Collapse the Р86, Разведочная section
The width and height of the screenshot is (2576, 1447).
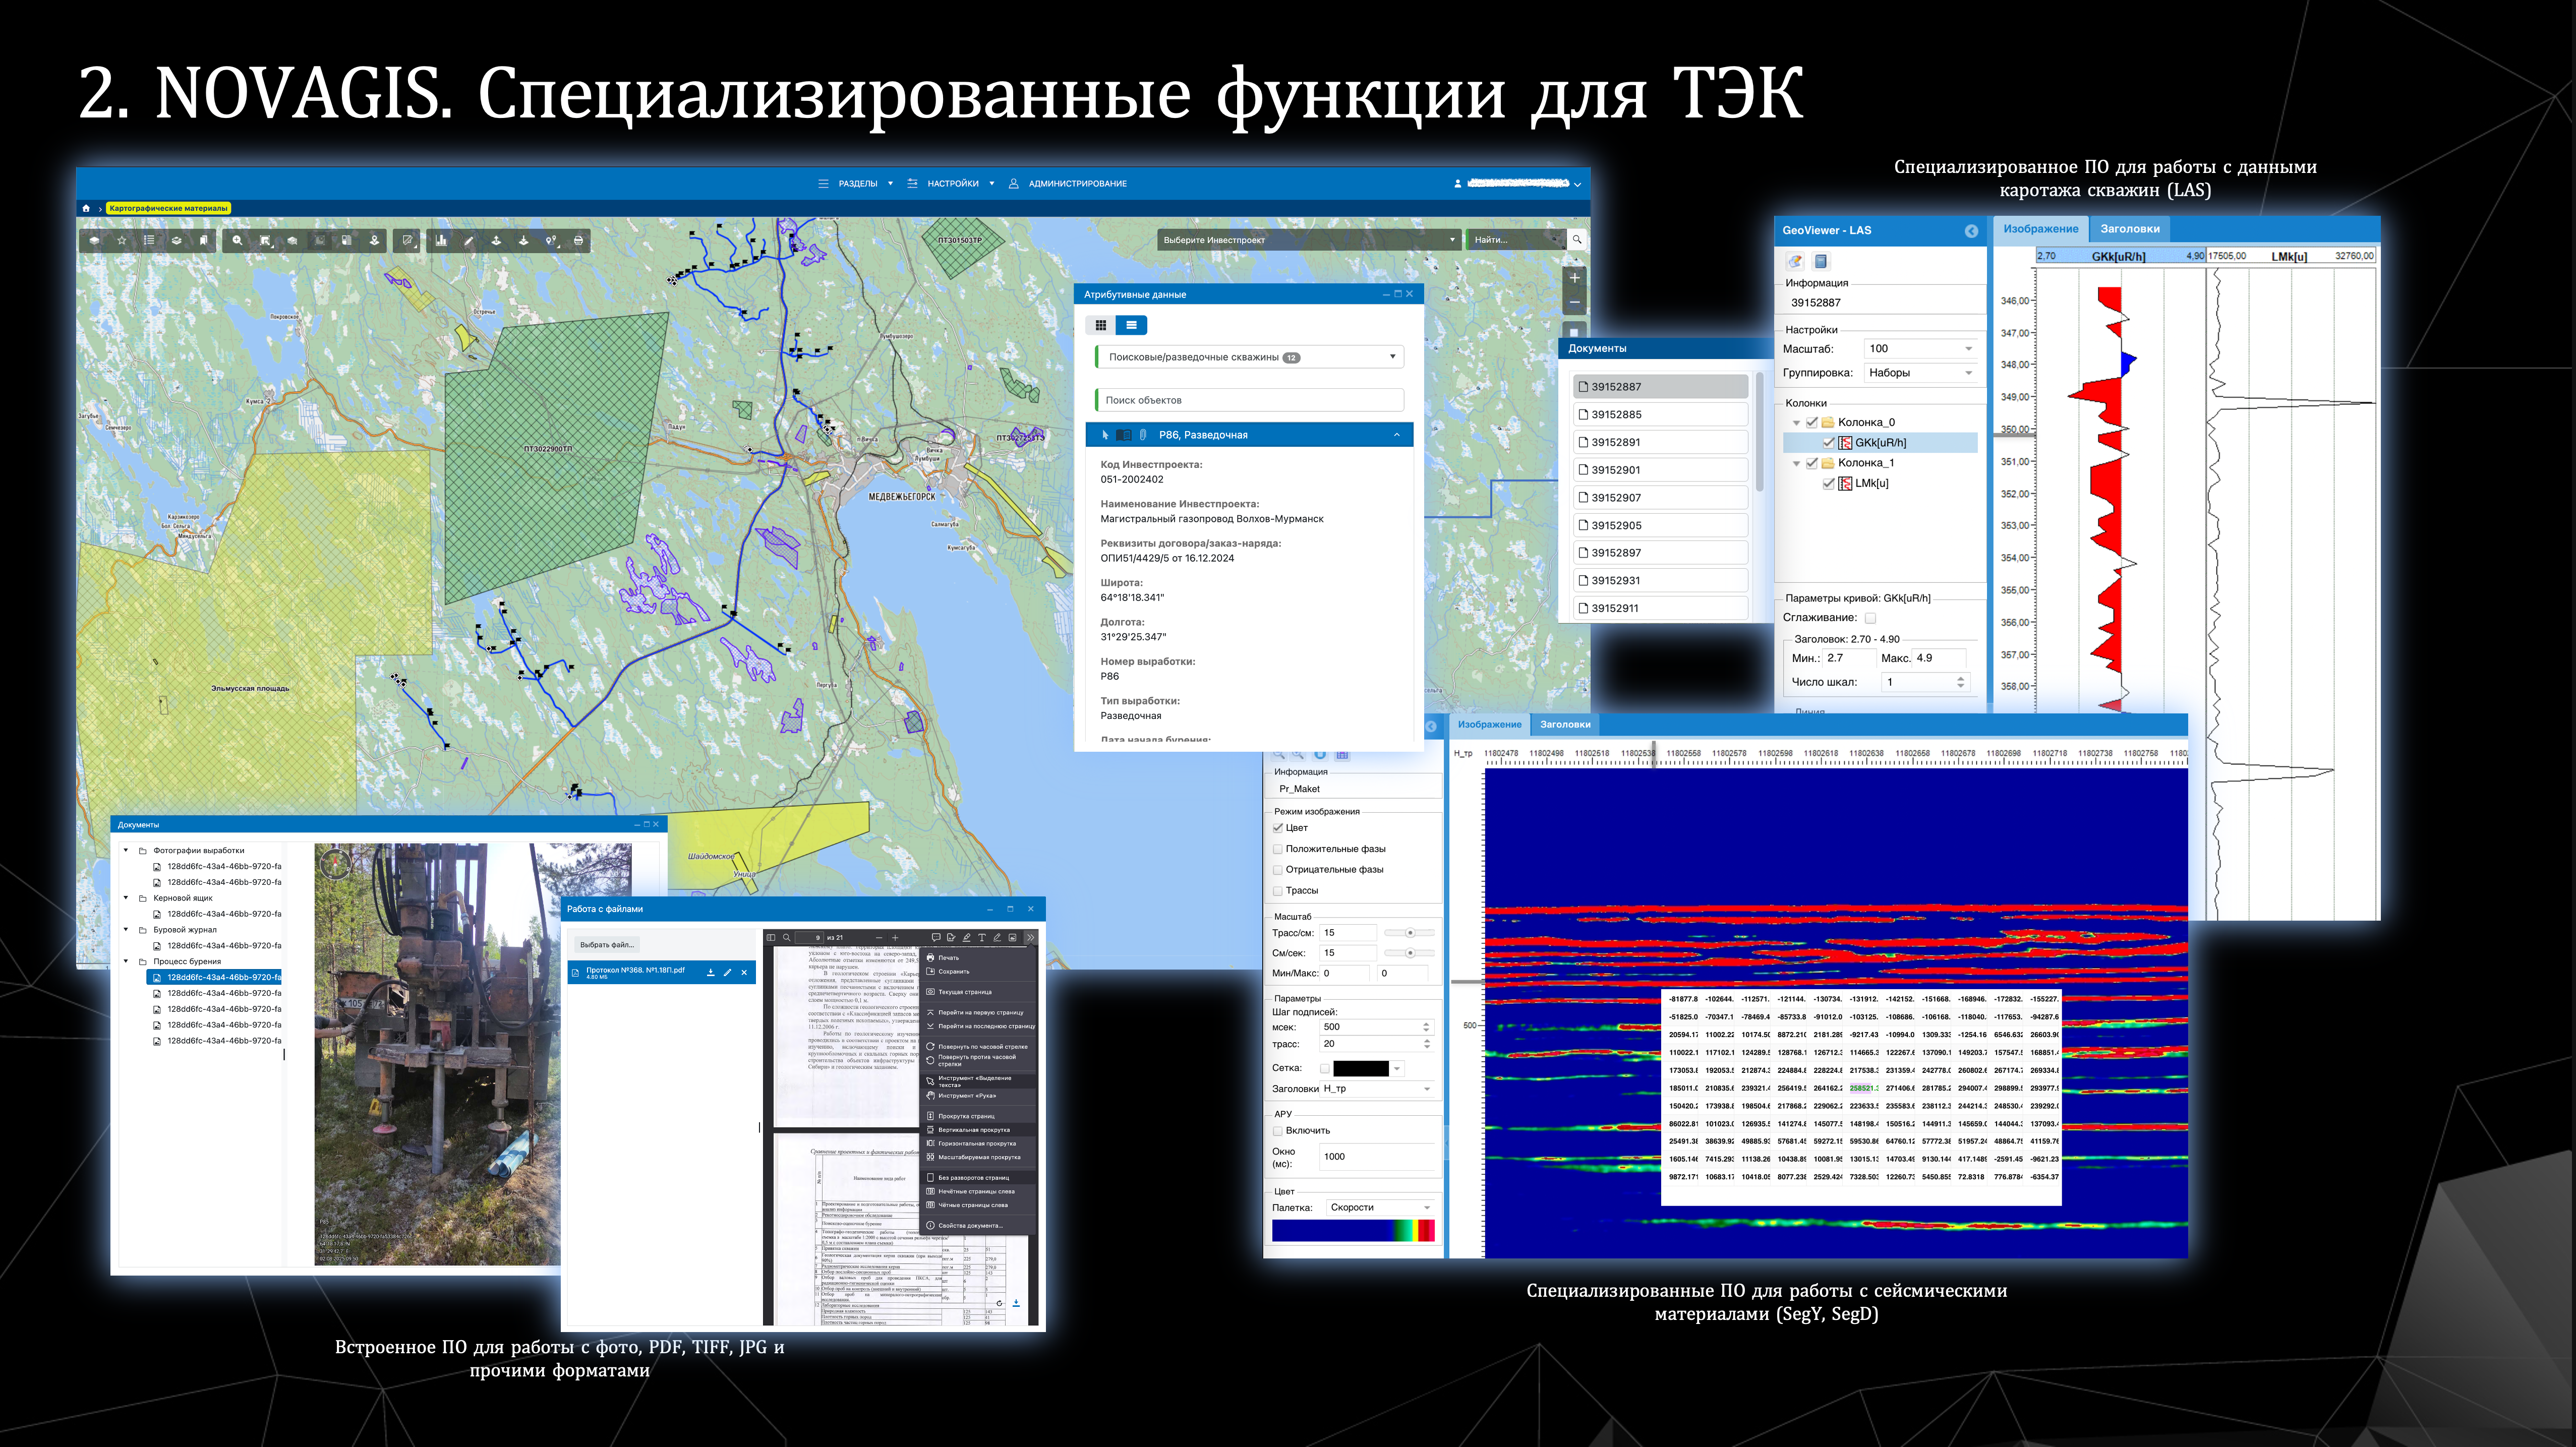[1397, 435]
